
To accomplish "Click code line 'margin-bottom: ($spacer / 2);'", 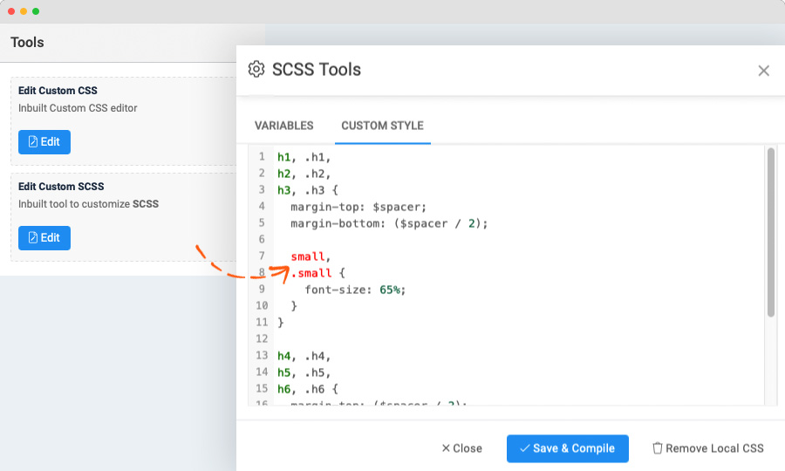I will tap(389, 223).
